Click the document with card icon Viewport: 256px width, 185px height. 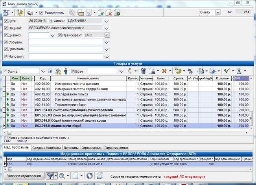[x=81, y=13]
